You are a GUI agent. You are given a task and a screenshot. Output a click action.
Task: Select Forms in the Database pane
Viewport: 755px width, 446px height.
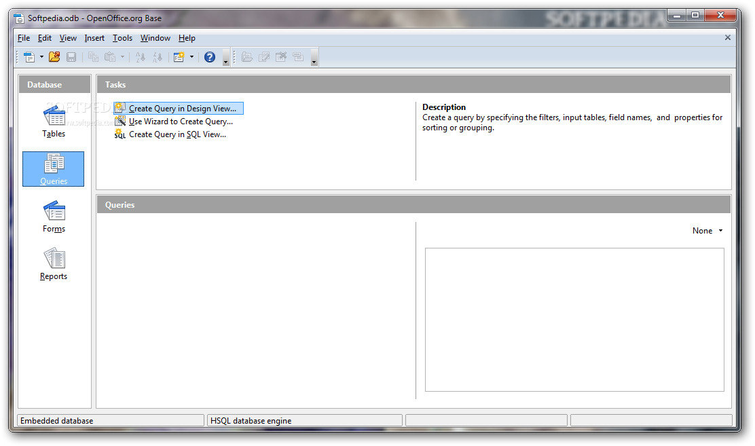pyautogui.click(x=54, y=217)
